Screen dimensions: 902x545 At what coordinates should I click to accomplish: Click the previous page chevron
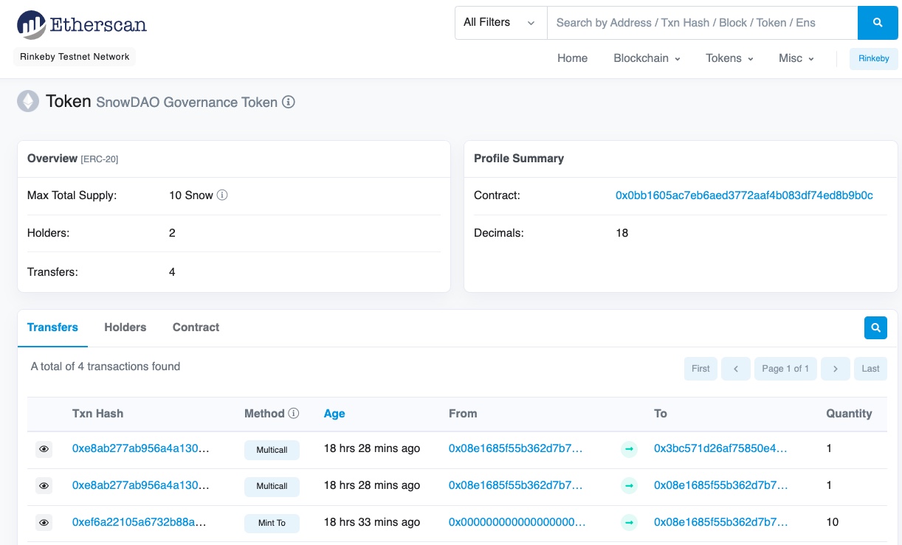[x=736, y=369]
